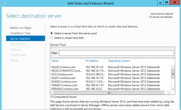Click IP address 192.168.10.116
This screenshot has height=110, width=181.
click(94, 78)
